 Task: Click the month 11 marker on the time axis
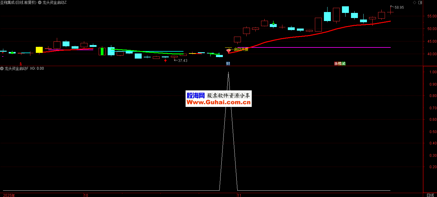coord(239,195)
